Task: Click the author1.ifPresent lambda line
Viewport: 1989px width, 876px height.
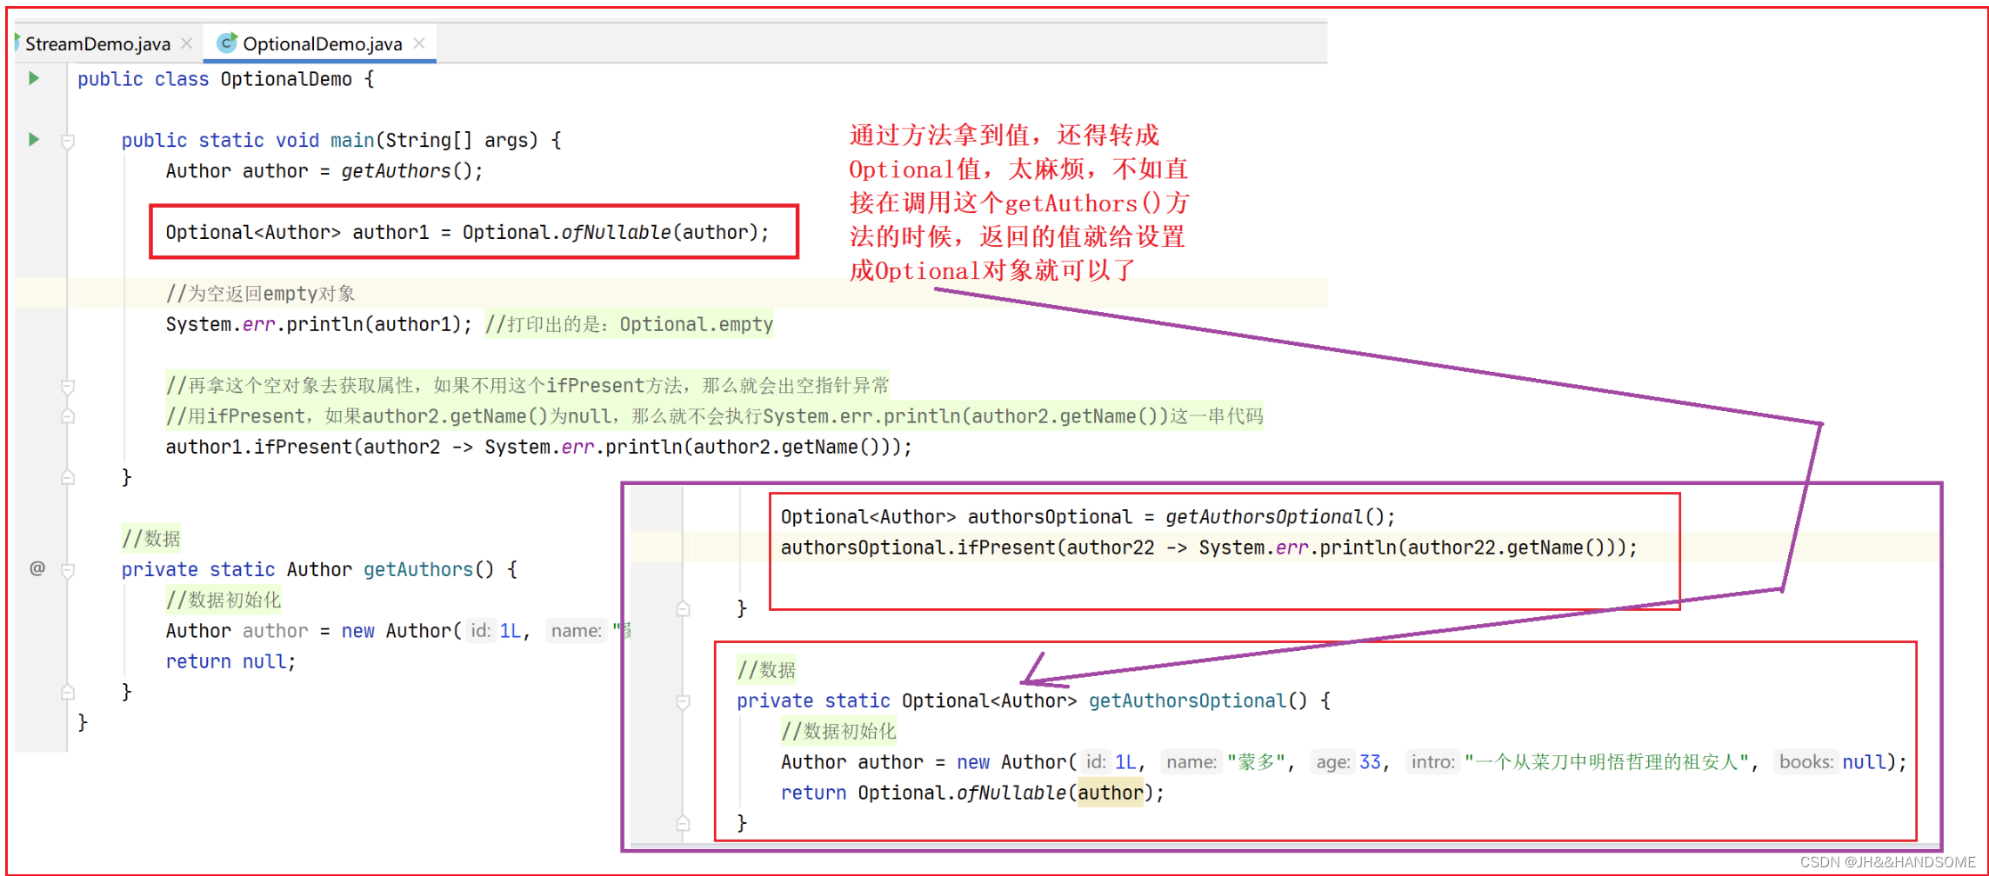Action: click(x=538, y=447)
